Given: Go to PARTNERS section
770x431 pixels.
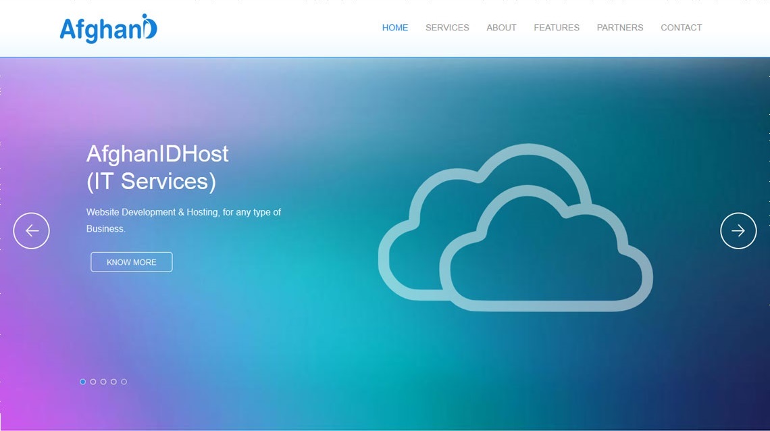Looking at the screenshot, I should click(x=620, y=28).
